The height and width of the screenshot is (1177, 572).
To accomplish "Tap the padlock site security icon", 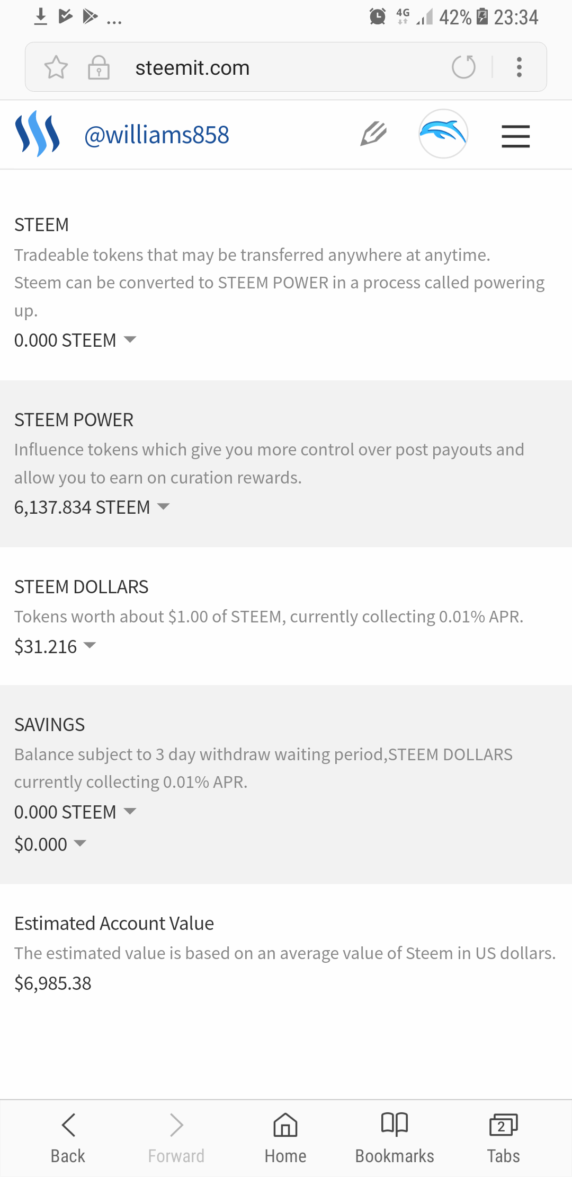I will pyautogui.click(x=99, y=68).
